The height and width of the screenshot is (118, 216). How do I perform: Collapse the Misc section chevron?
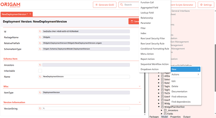140,86
